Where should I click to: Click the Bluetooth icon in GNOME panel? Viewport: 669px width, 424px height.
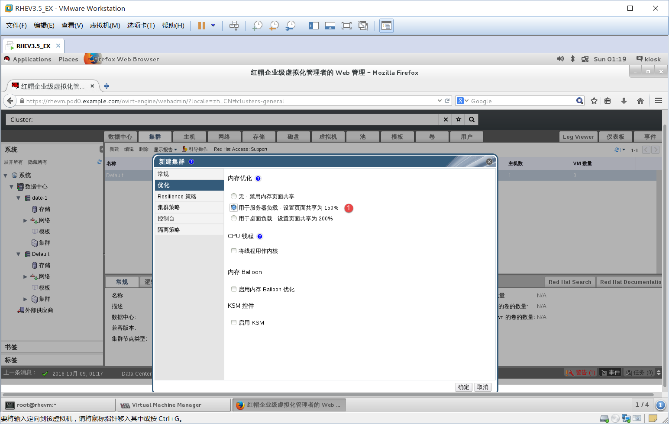[572, 59]
